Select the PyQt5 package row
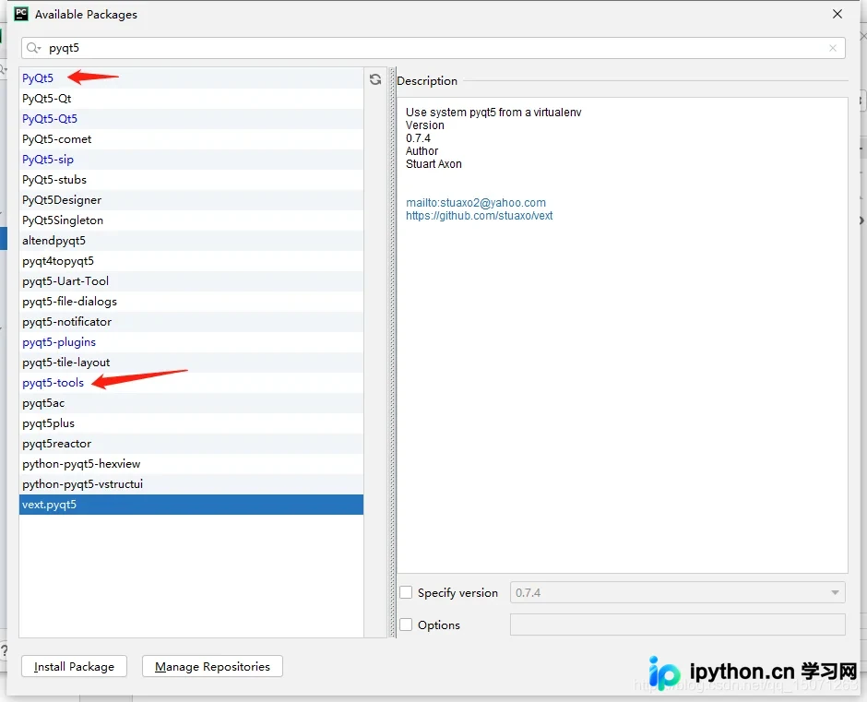 coord(191,78)
